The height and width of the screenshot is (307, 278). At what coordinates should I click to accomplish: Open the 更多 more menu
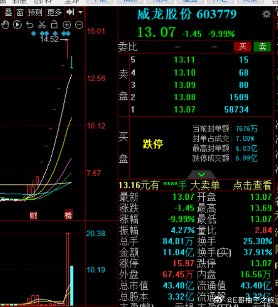click(55, 12)
